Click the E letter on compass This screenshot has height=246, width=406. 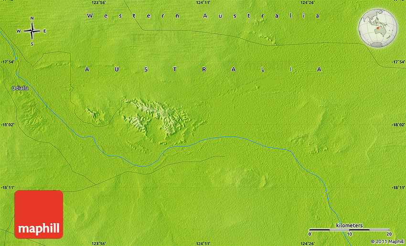click(x=44, y=31)
